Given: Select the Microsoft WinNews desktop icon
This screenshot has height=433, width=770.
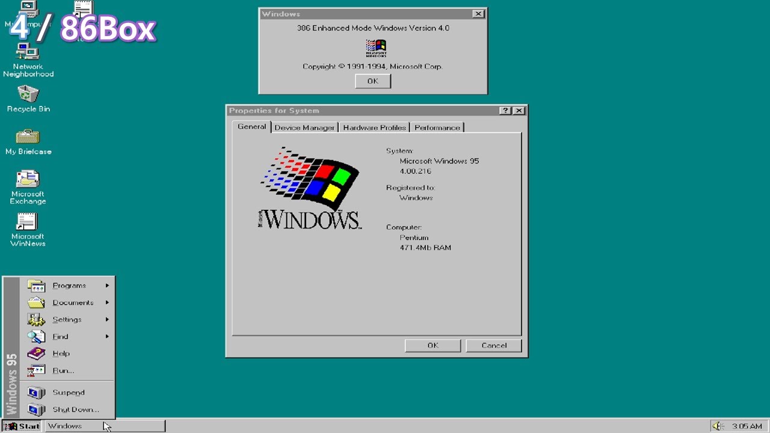Looking at the screenshot, I should pos(28,230).
